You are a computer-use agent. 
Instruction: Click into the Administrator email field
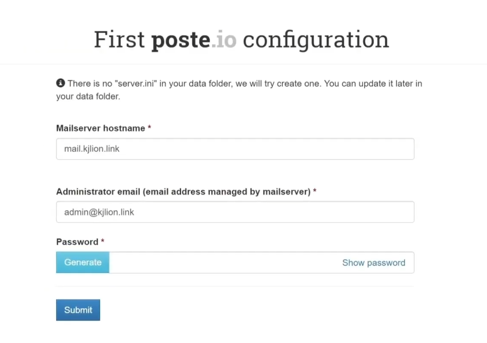(235, 212)
